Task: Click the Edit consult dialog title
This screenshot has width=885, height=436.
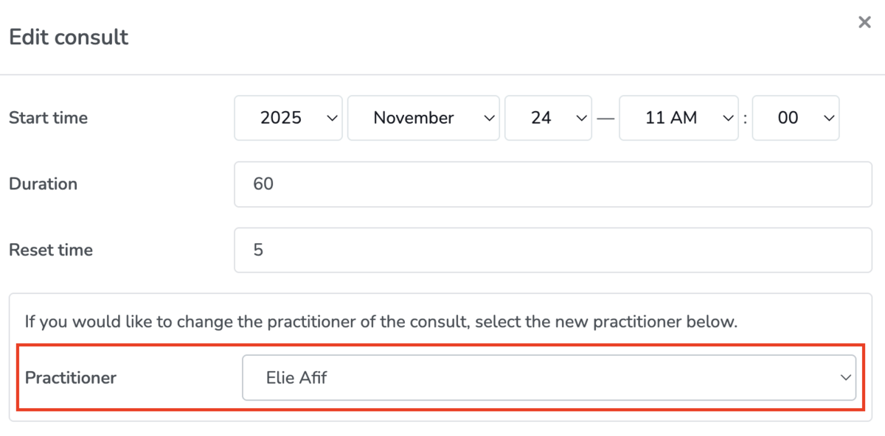Action: click(68, 37)
